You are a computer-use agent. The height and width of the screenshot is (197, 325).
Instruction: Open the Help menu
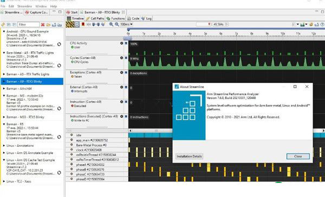(54, 6)
